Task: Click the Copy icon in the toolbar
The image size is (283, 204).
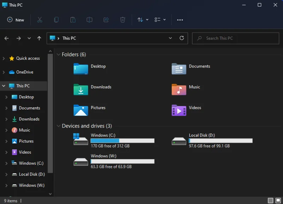Action: [x=56, y=20]
